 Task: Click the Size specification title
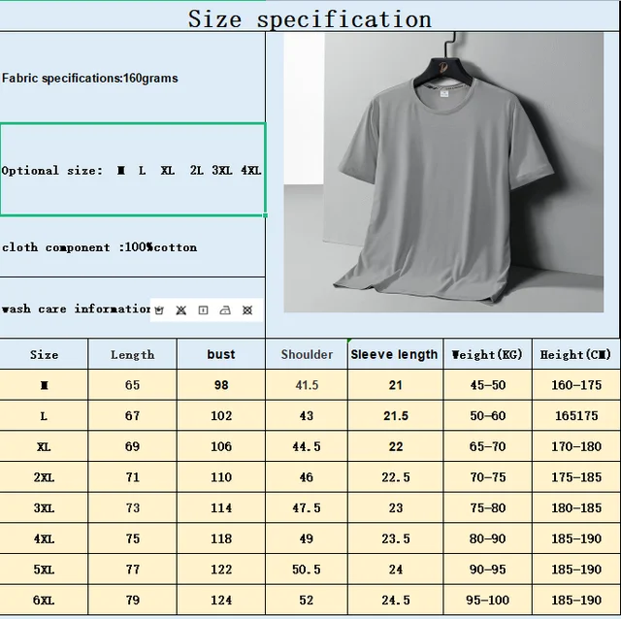(310, 18)
